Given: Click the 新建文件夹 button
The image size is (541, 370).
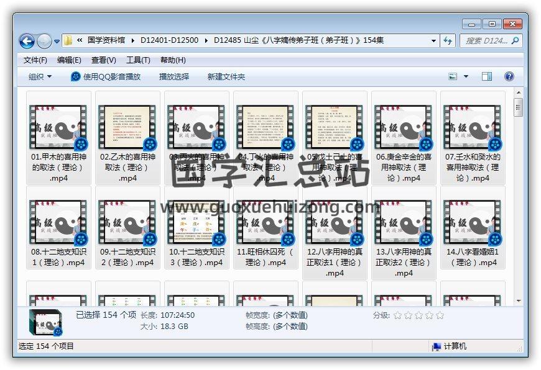Looking at the screenshot, I should (226, 76).
